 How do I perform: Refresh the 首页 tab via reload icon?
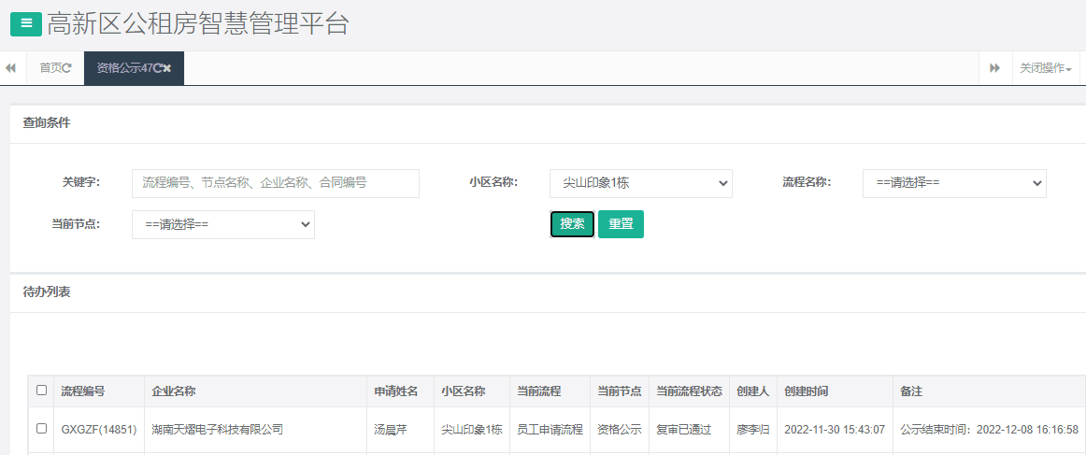click(x=67, y=68)
